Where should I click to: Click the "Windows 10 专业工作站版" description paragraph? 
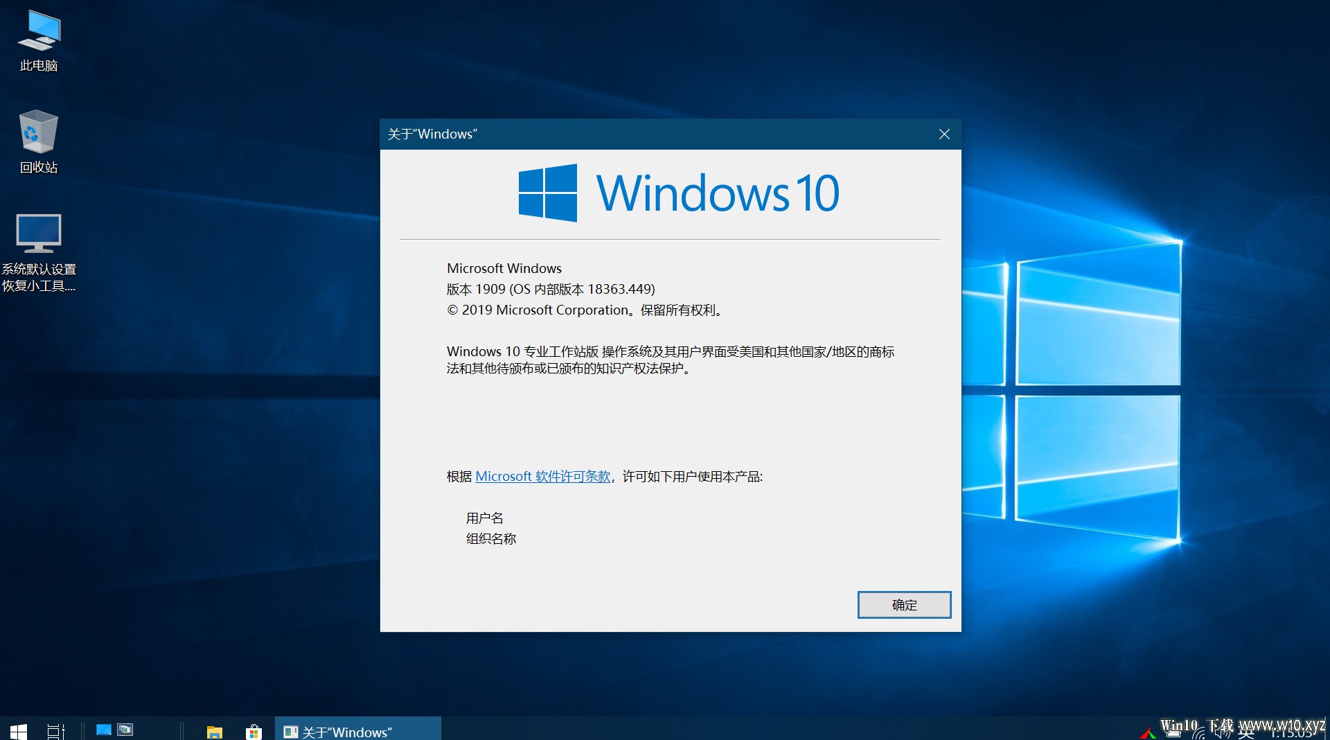tap(671, 360)
